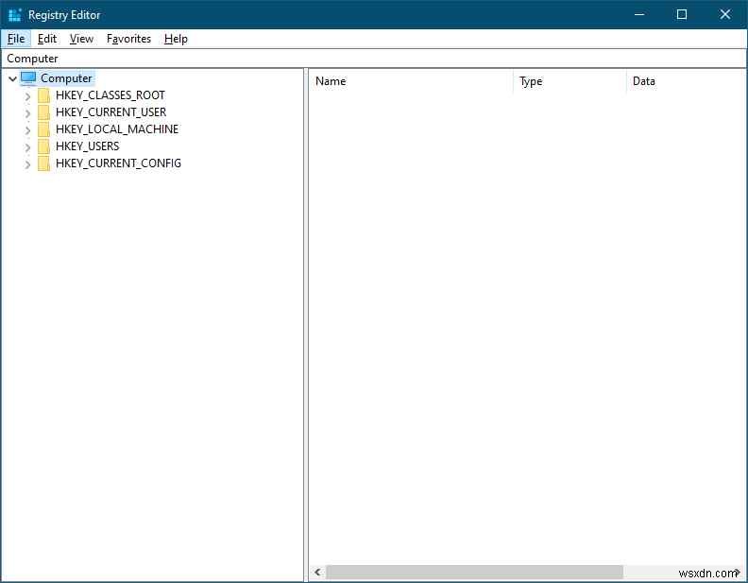The height and width of the screenshot is (583, 748).
Task: Click the Data column header
Action: pyautogui.click(x=686, y=81)
